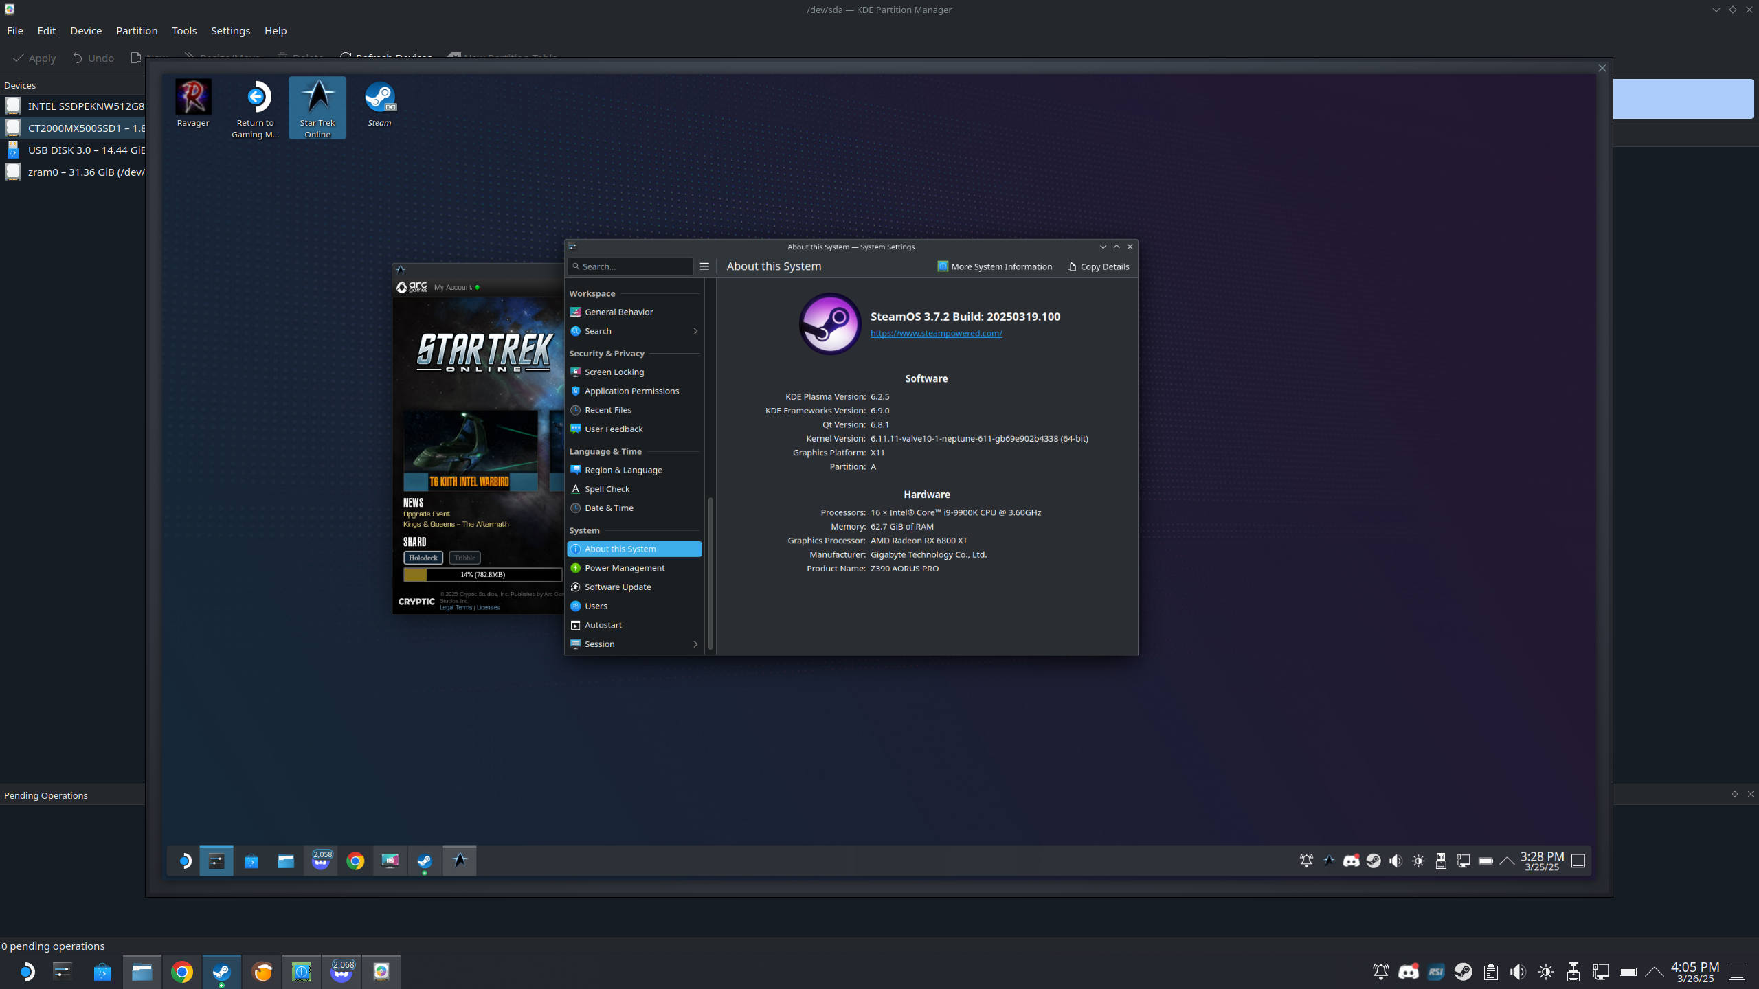Open Discord with the 2,058 badge
The height and width of the screenshot is (989, 1759).
pos(321,861)
